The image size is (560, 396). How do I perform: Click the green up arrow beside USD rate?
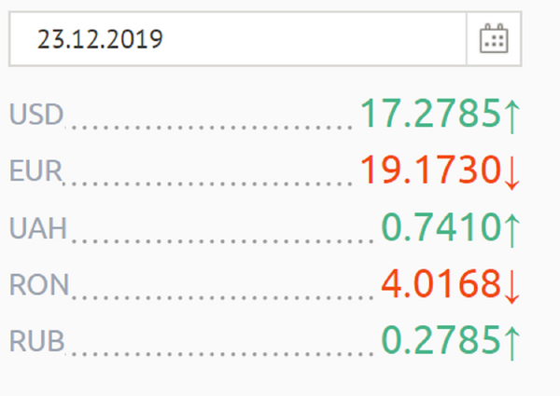512,116
